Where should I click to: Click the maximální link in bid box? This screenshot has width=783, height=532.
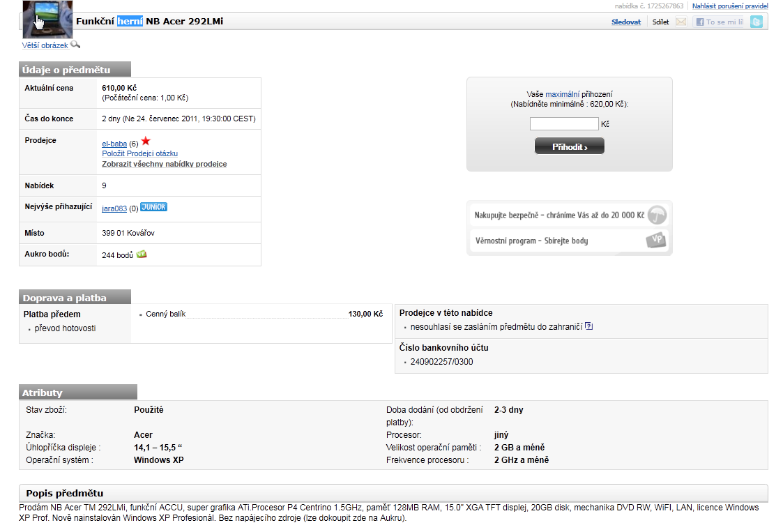pyautogui.click(x=562, y=94)
